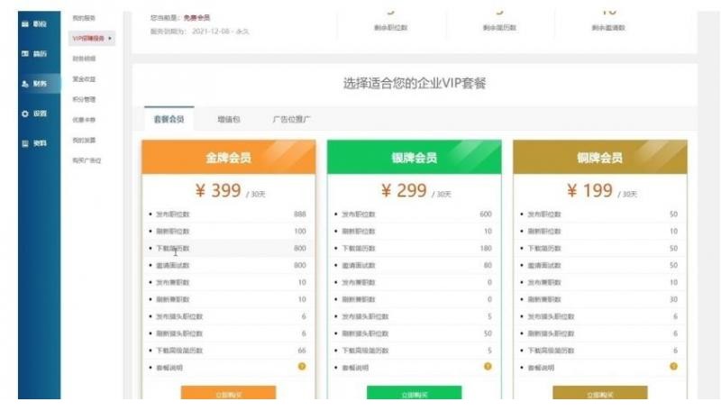Switch to the 套餐会员 tab
Viewport: 721px width, 420px height.
(x=169, y=119)
